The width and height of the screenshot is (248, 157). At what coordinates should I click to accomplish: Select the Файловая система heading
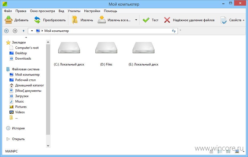[23, 69]
